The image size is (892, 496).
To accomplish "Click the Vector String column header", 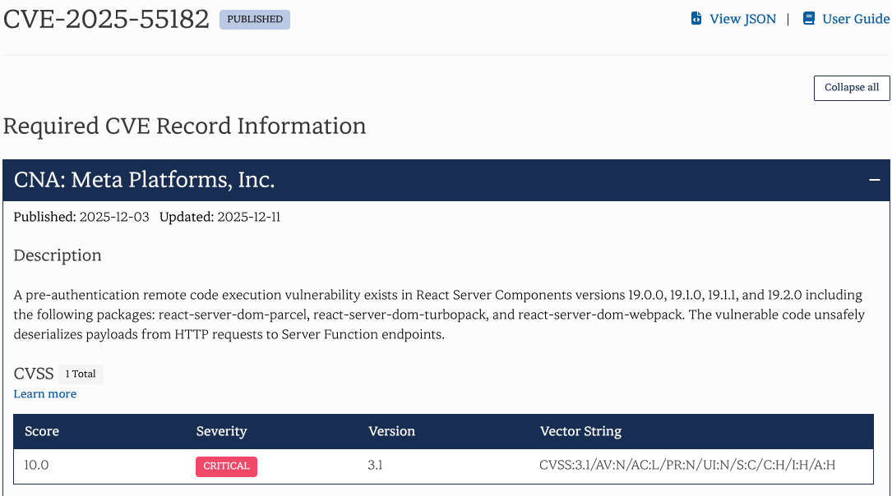I will pyautogui.click(x=580, y=431).
